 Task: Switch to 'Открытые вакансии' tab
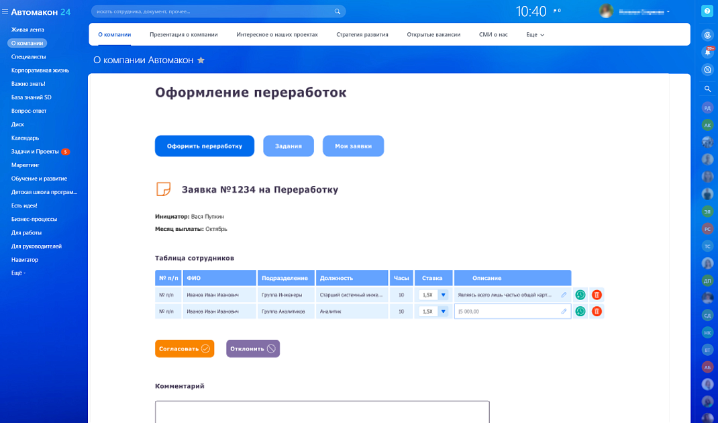tap(433, 34)
